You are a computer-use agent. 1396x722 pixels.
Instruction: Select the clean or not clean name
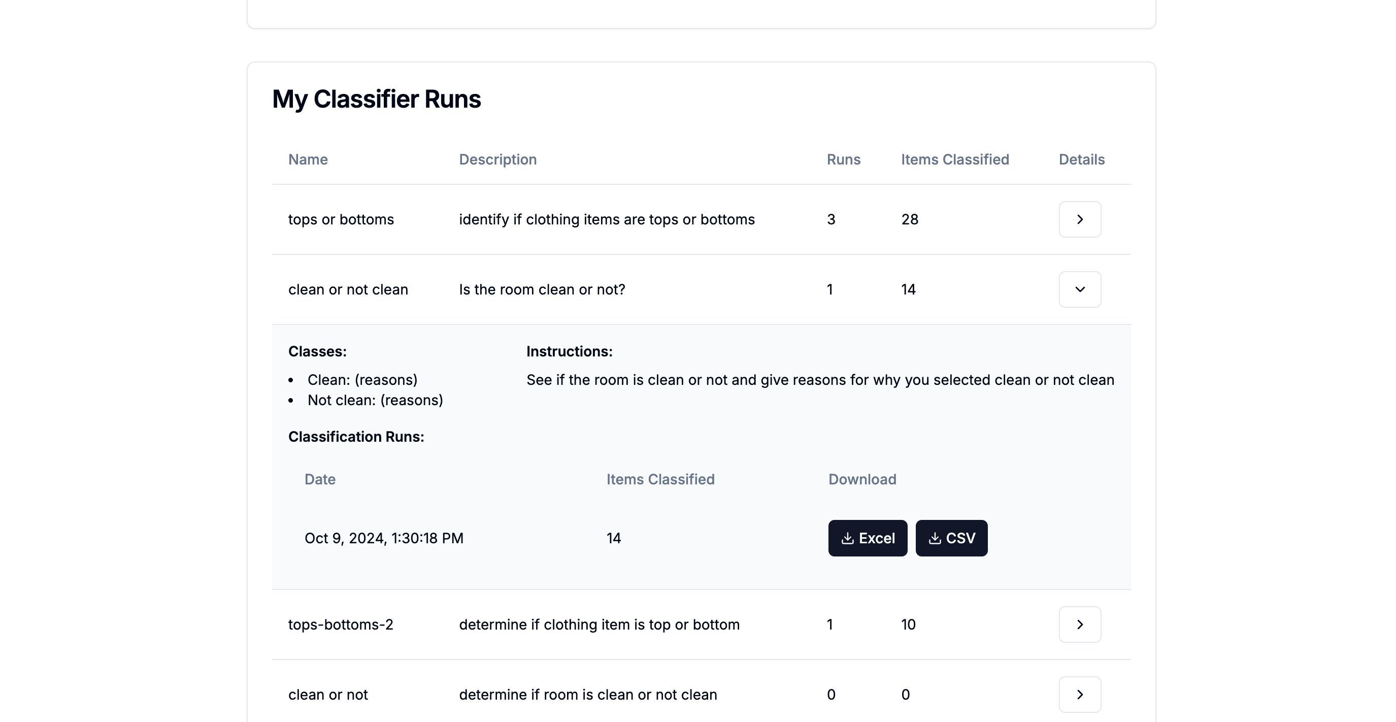(348, 289)
